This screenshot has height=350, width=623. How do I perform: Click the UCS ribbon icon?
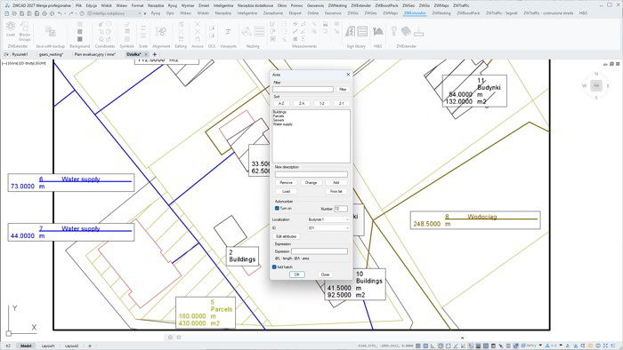pos(212,31)
